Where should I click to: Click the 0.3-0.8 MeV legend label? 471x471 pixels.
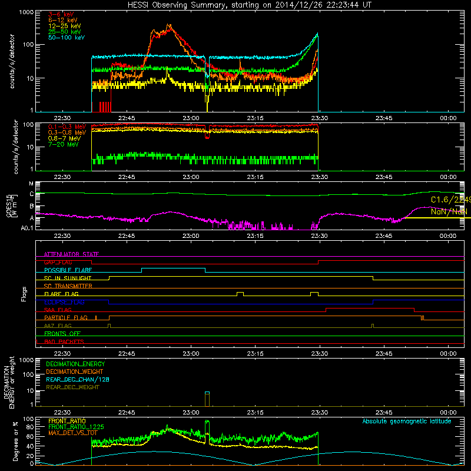click(67, 132)
